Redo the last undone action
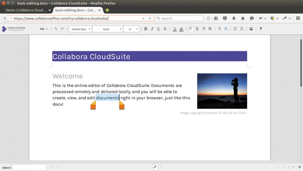Viewport: 303px width, 171px height. click(62, 29)
